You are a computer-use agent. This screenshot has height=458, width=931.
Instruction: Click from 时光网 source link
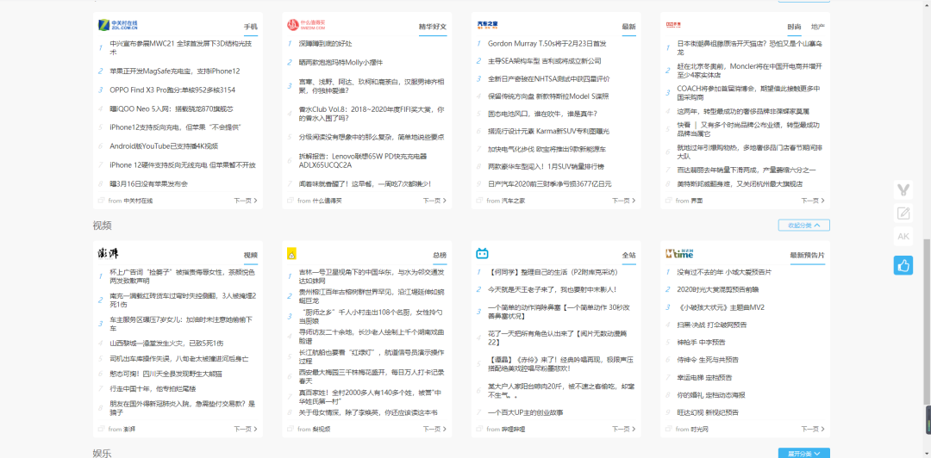pos(691,429)
